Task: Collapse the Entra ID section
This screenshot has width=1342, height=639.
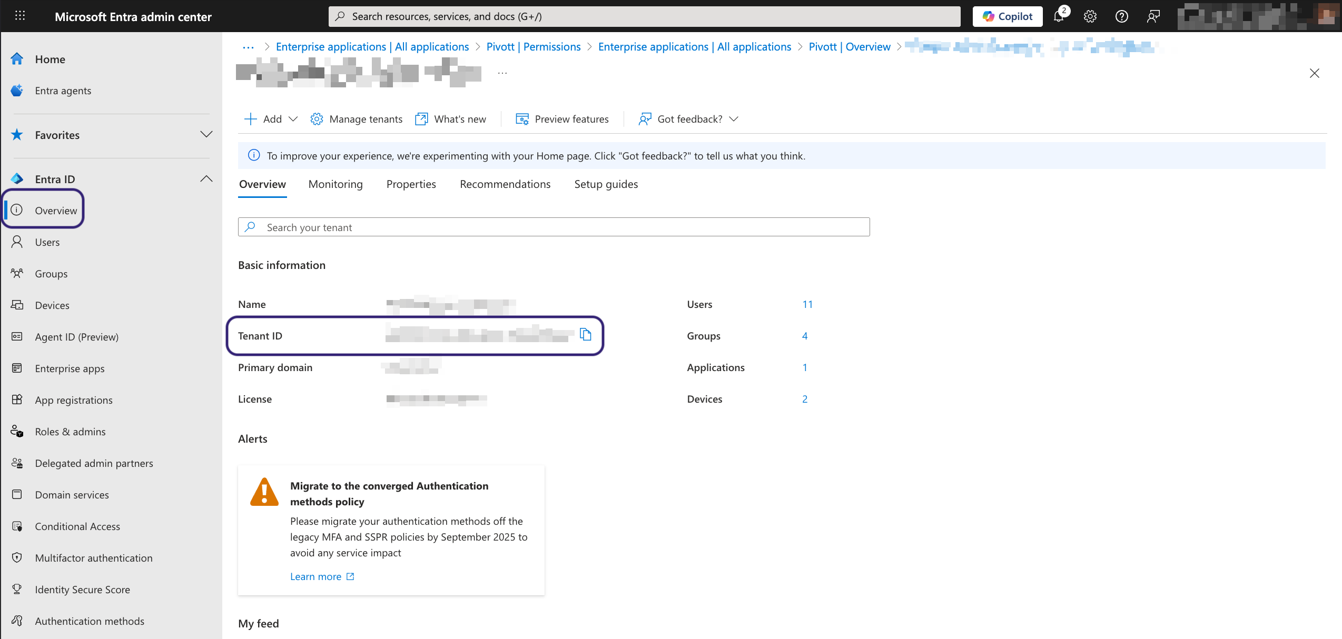Action: [x=206, y=179]
